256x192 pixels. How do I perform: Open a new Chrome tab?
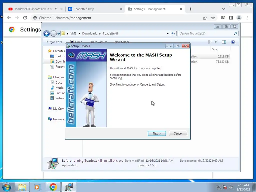[190, 9]
